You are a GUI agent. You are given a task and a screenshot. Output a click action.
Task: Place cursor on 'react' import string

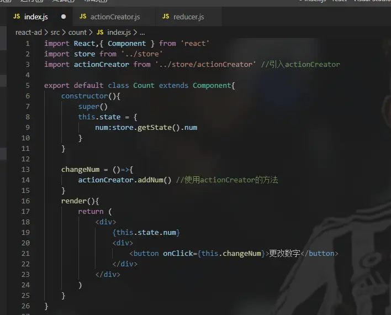click(196, 44)
